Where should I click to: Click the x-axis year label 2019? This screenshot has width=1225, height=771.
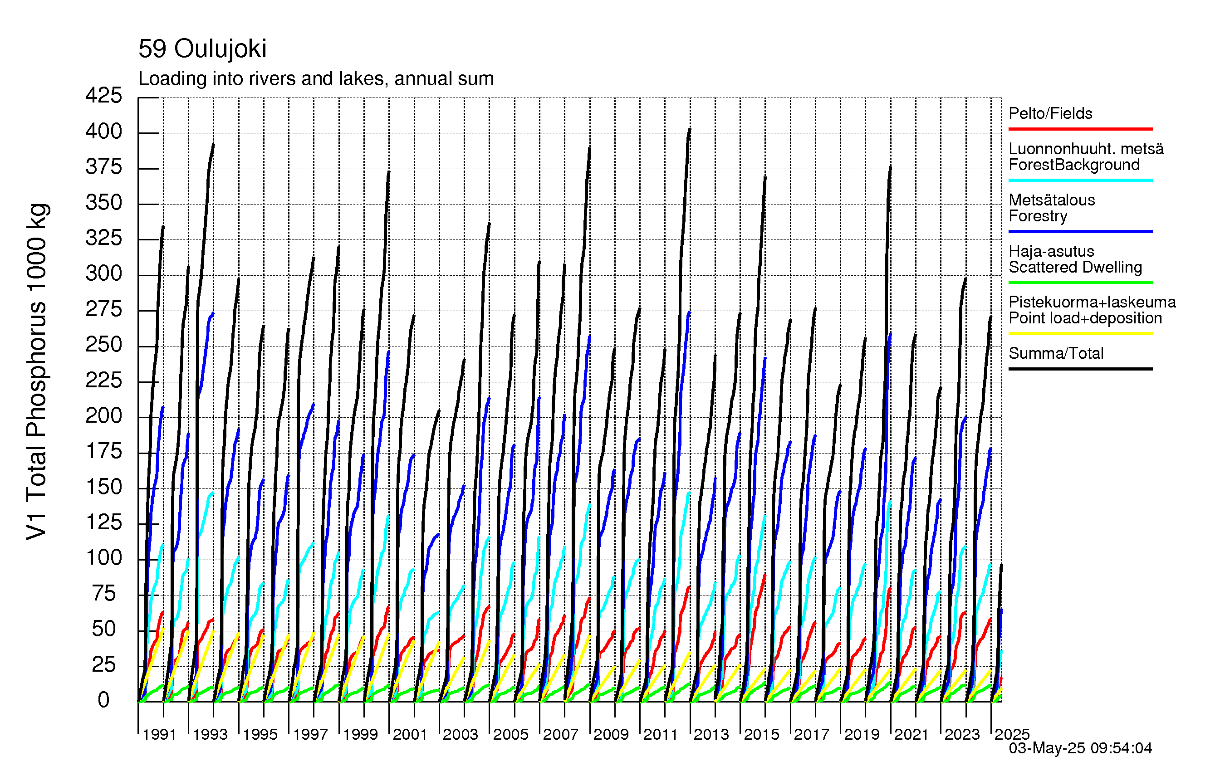(x=862, y=734)
